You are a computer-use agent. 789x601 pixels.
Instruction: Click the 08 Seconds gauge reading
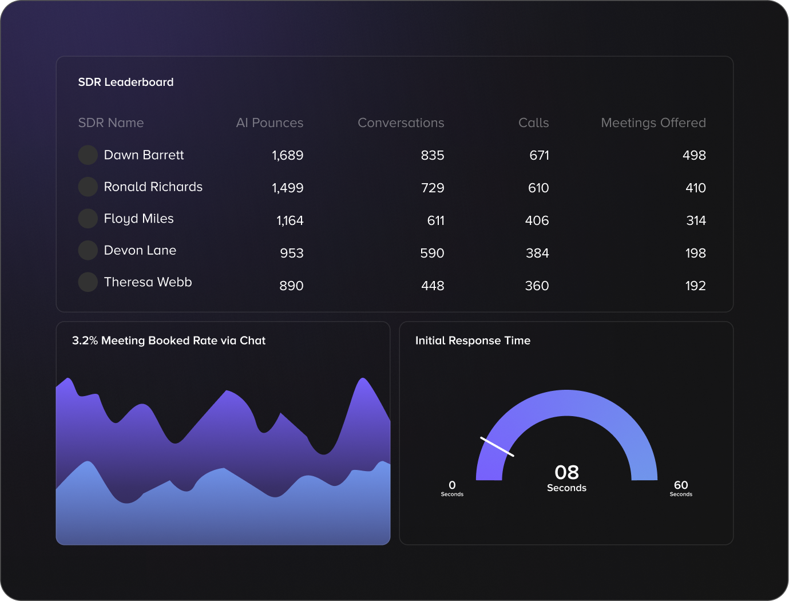(566, 477)
